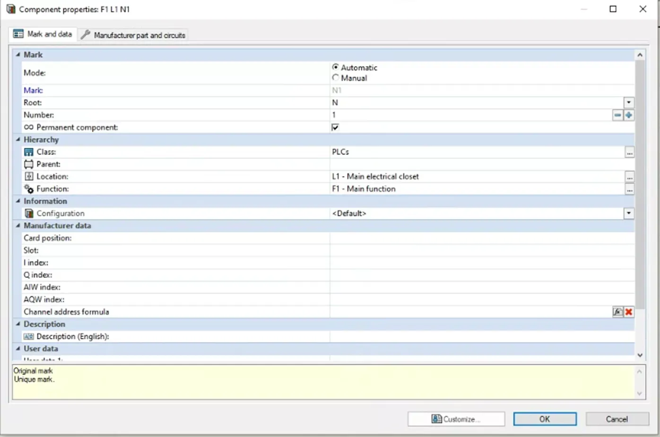
Task: Close the Component properties window
Action: (643, 9)
